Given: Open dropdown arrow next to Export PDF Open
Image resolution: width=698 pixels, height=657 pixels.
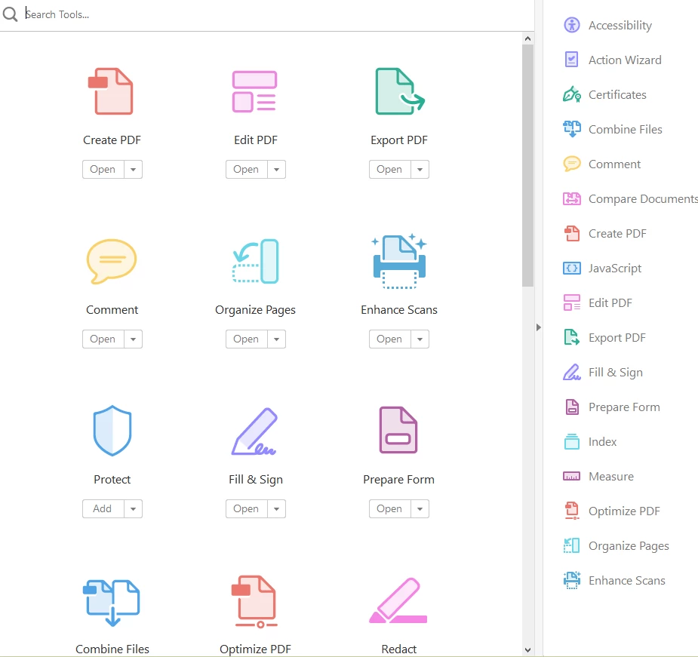Looking at the screenshot, I should (x=420, y=170).
